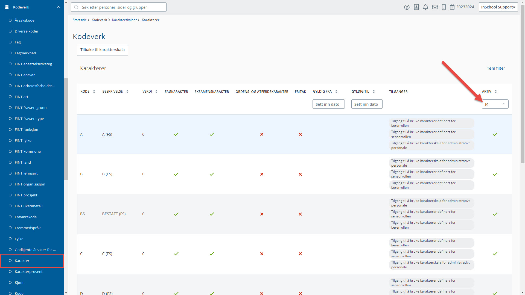Open the contacts book icon in header
The image size is (525, 295).
tap(416, 7)
